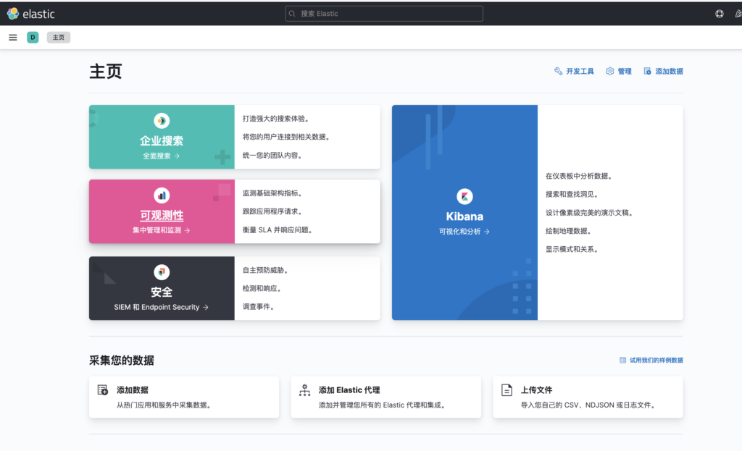
Task: Click 全面搜索 subtitle
Action: pyautogui.click(x=157, y=156)
